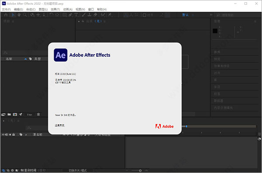Click the trash delete icon in Project panel

click(38, 114)
